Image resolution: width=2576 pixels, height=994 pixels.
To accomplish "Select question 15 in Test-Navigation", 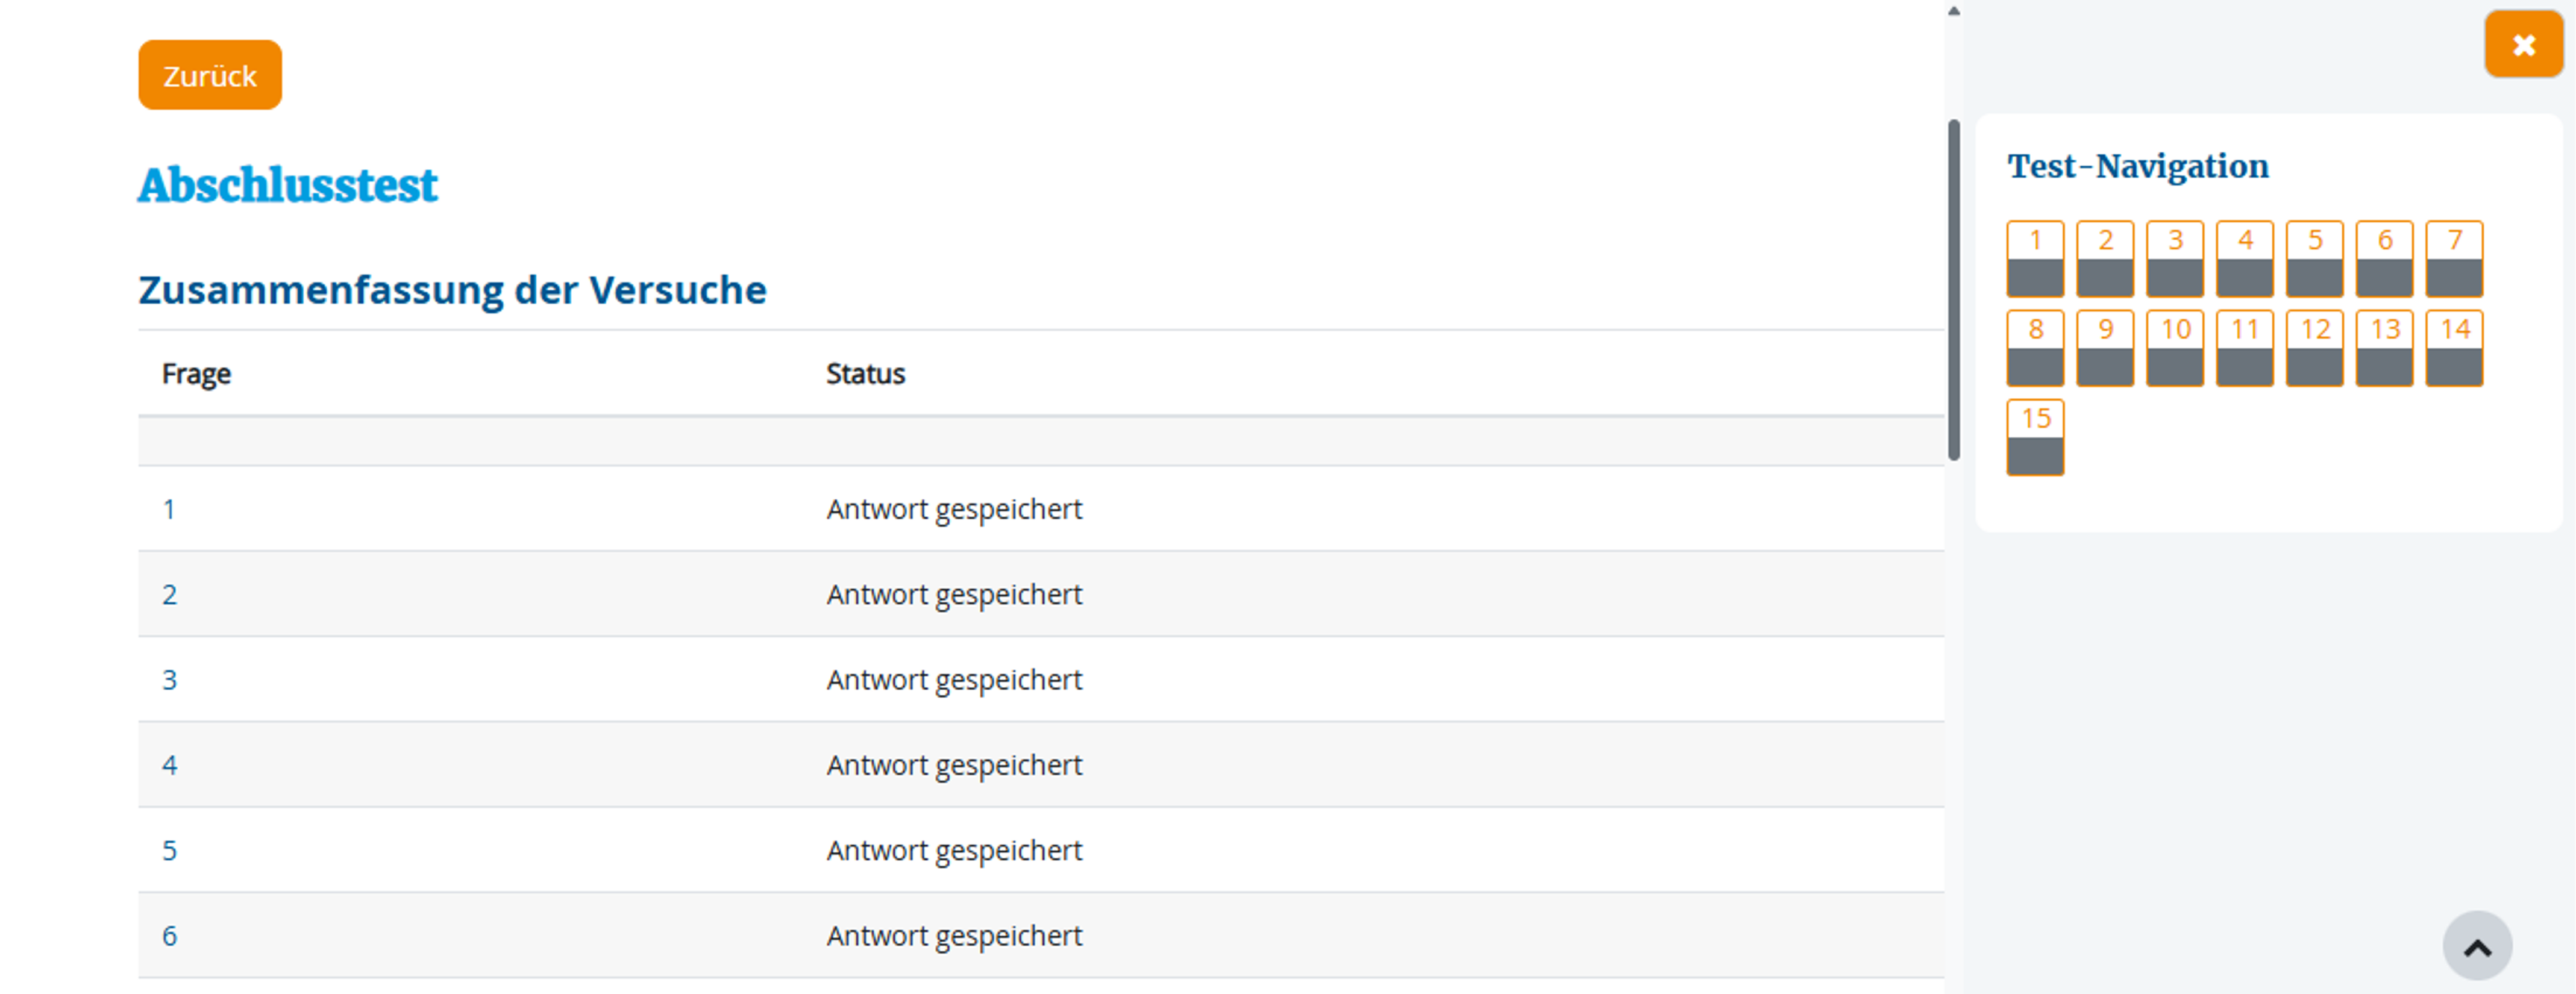I will [2035, 437].
